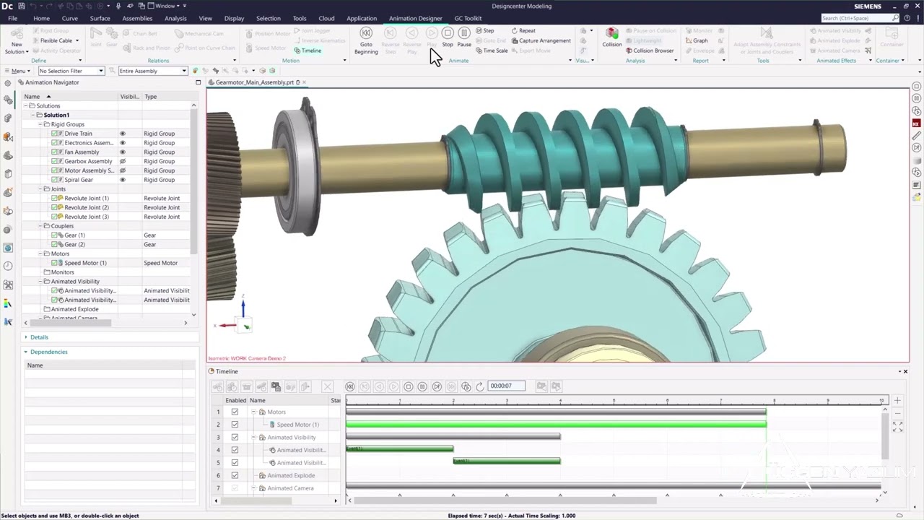Open the Time Scale setting
Screen dimensions: 924x520
click(492, 51)
